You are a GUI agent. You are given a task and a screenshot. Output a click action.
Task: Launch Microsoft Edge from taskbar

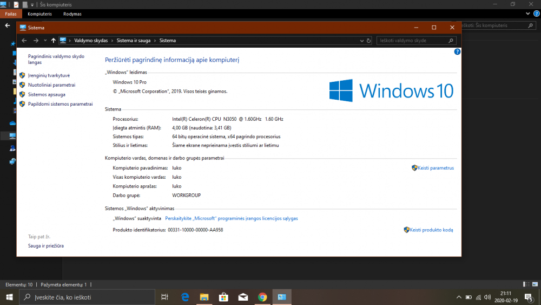pos(185,297)
